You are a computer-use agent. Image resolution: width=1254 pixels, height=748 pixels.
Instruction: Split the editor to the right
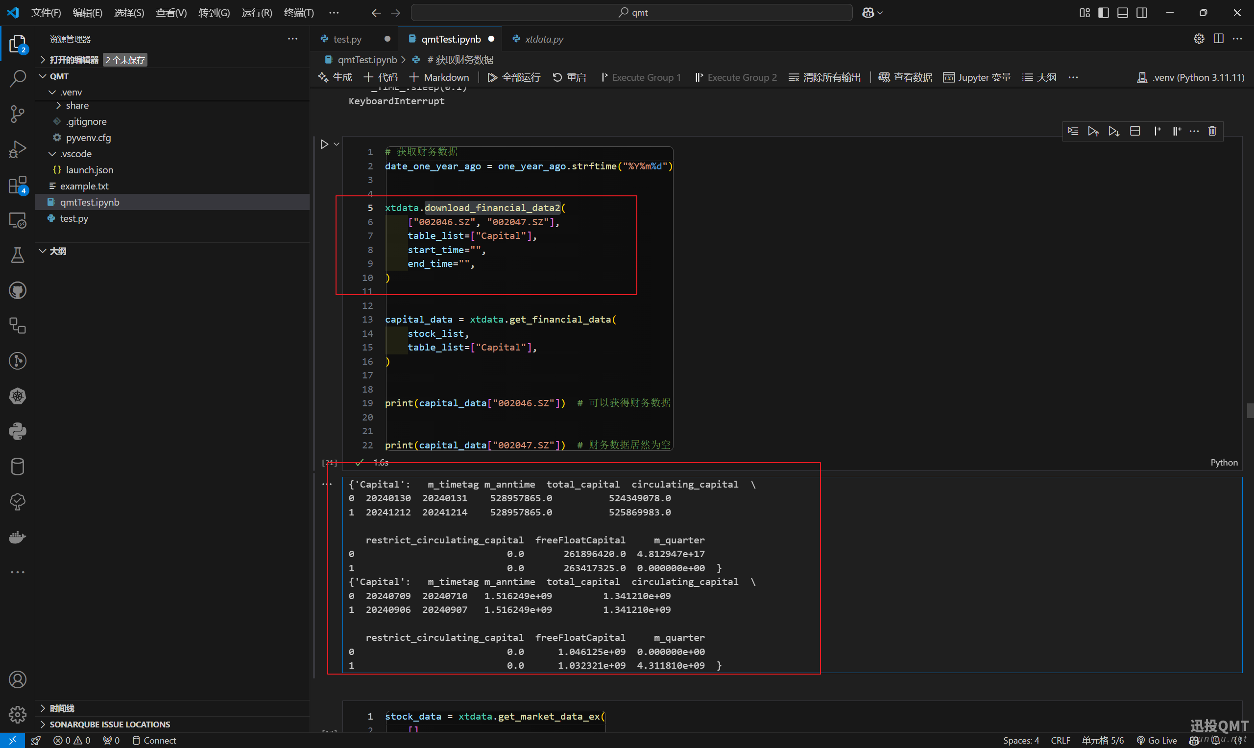[x=1219, y=39]
